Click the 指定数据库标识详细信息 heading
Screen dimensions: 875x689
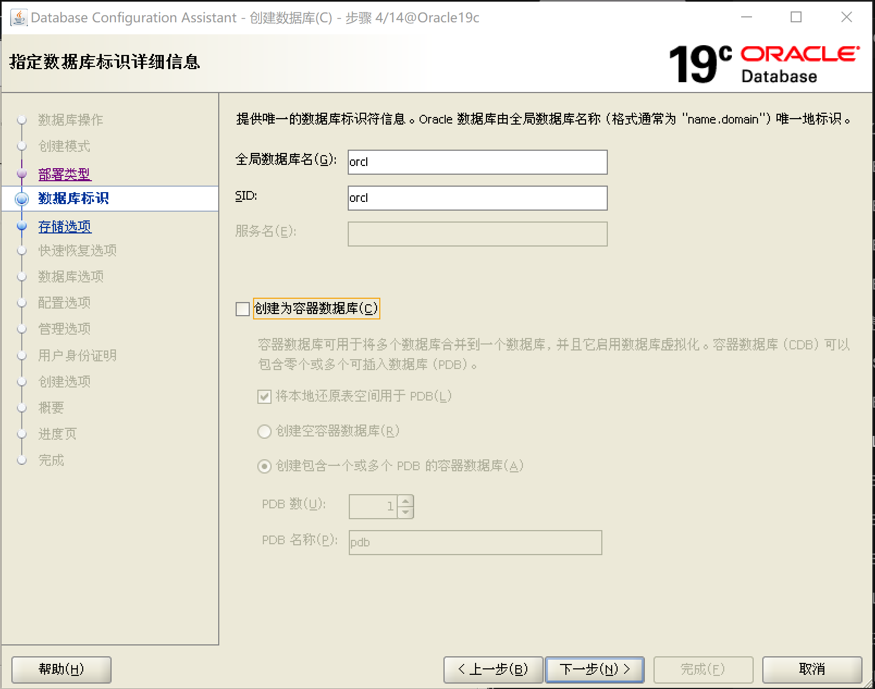[x=104, y=62]
